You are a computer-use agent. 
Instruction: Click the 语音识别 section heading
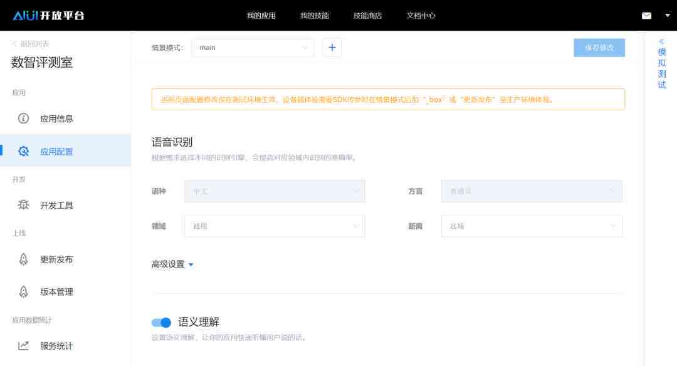coord(172,142)
